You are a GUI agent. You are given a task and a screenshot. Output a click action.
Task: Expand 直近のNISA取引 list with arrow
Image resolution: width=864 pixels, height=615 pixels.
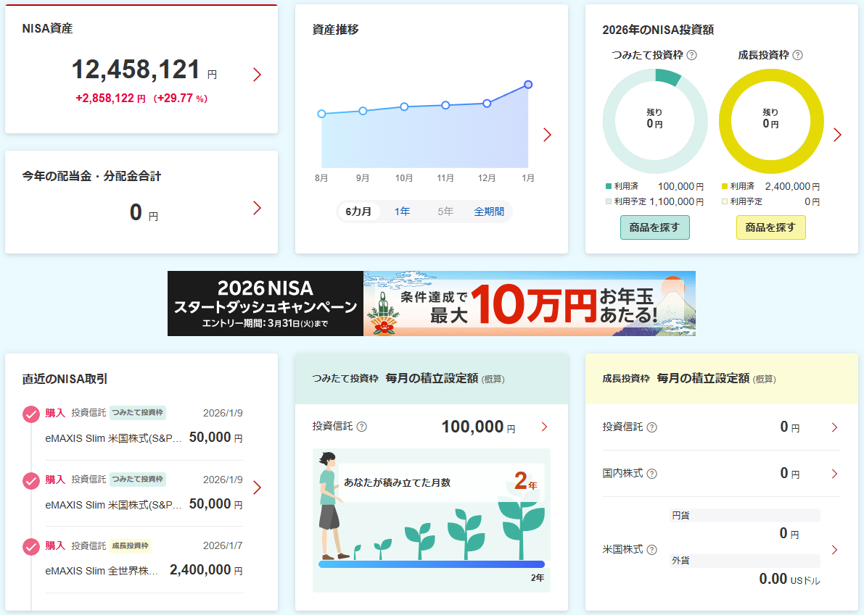[257, 488]
